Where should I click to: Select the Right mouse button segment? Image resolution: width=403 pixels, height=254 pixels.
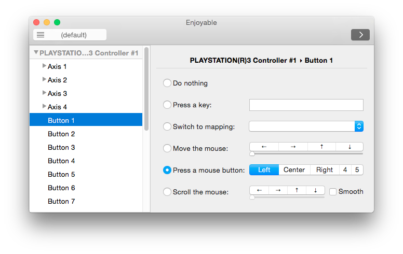pyautogui.click(x=325, y=170)
